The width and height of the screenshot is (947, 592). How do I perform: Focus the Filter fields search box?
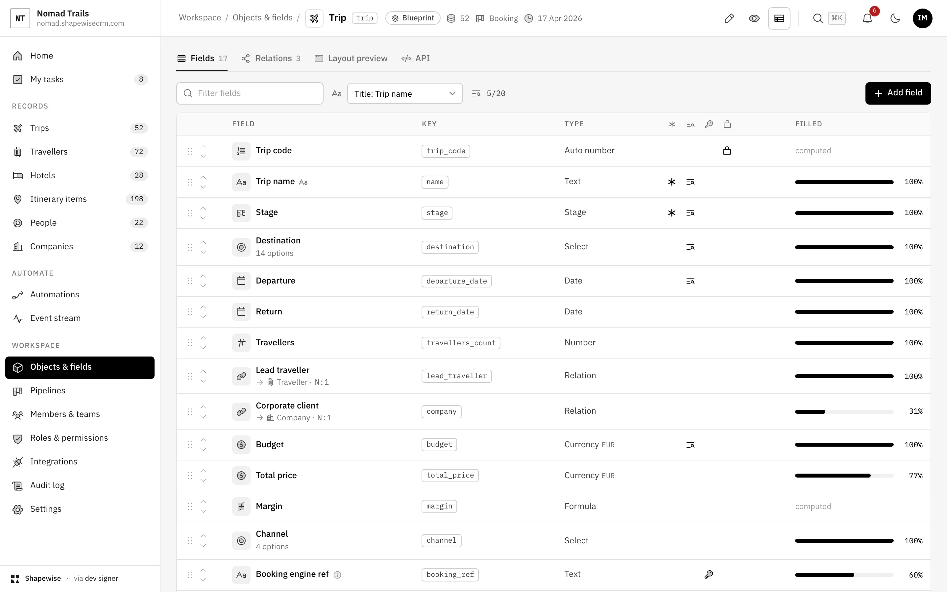250,93
